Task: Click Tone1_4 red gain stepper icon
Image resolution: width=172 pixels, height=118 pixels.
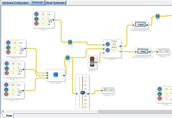Action: pyautogui.click(x=6, y=94)
